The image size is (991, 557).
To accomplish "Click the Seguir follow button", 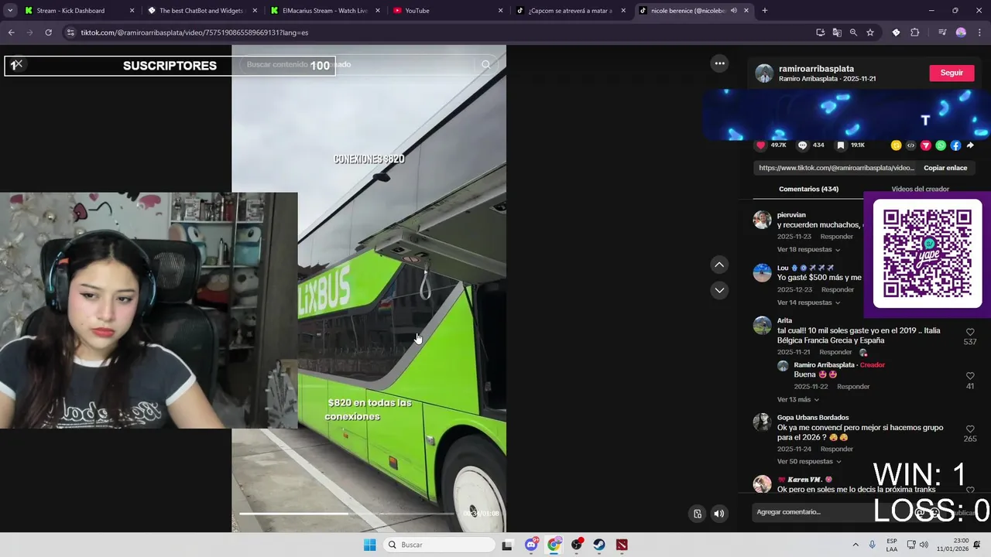I will (952, 73).
